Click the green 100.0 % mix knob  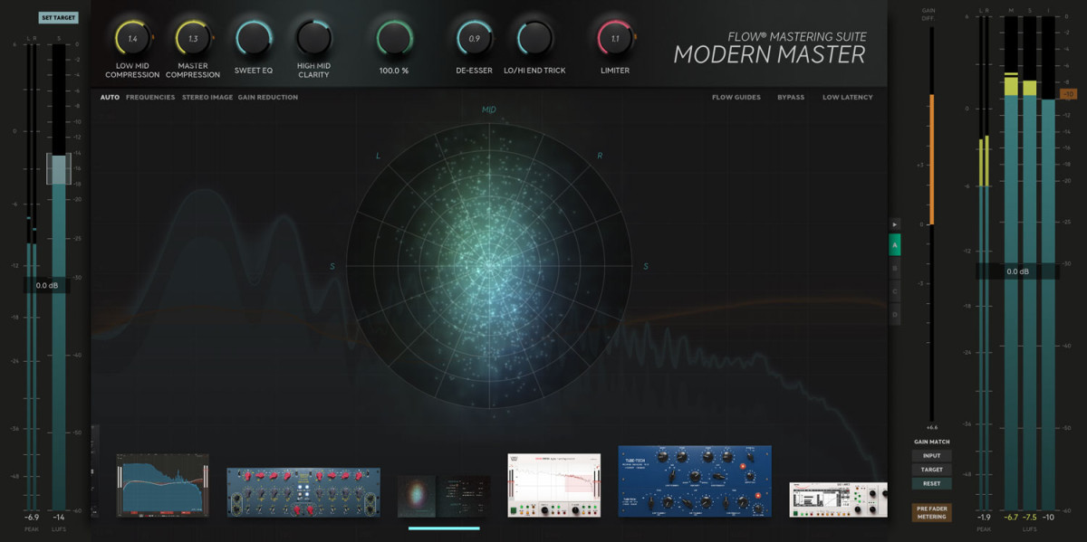coord(395,38)
